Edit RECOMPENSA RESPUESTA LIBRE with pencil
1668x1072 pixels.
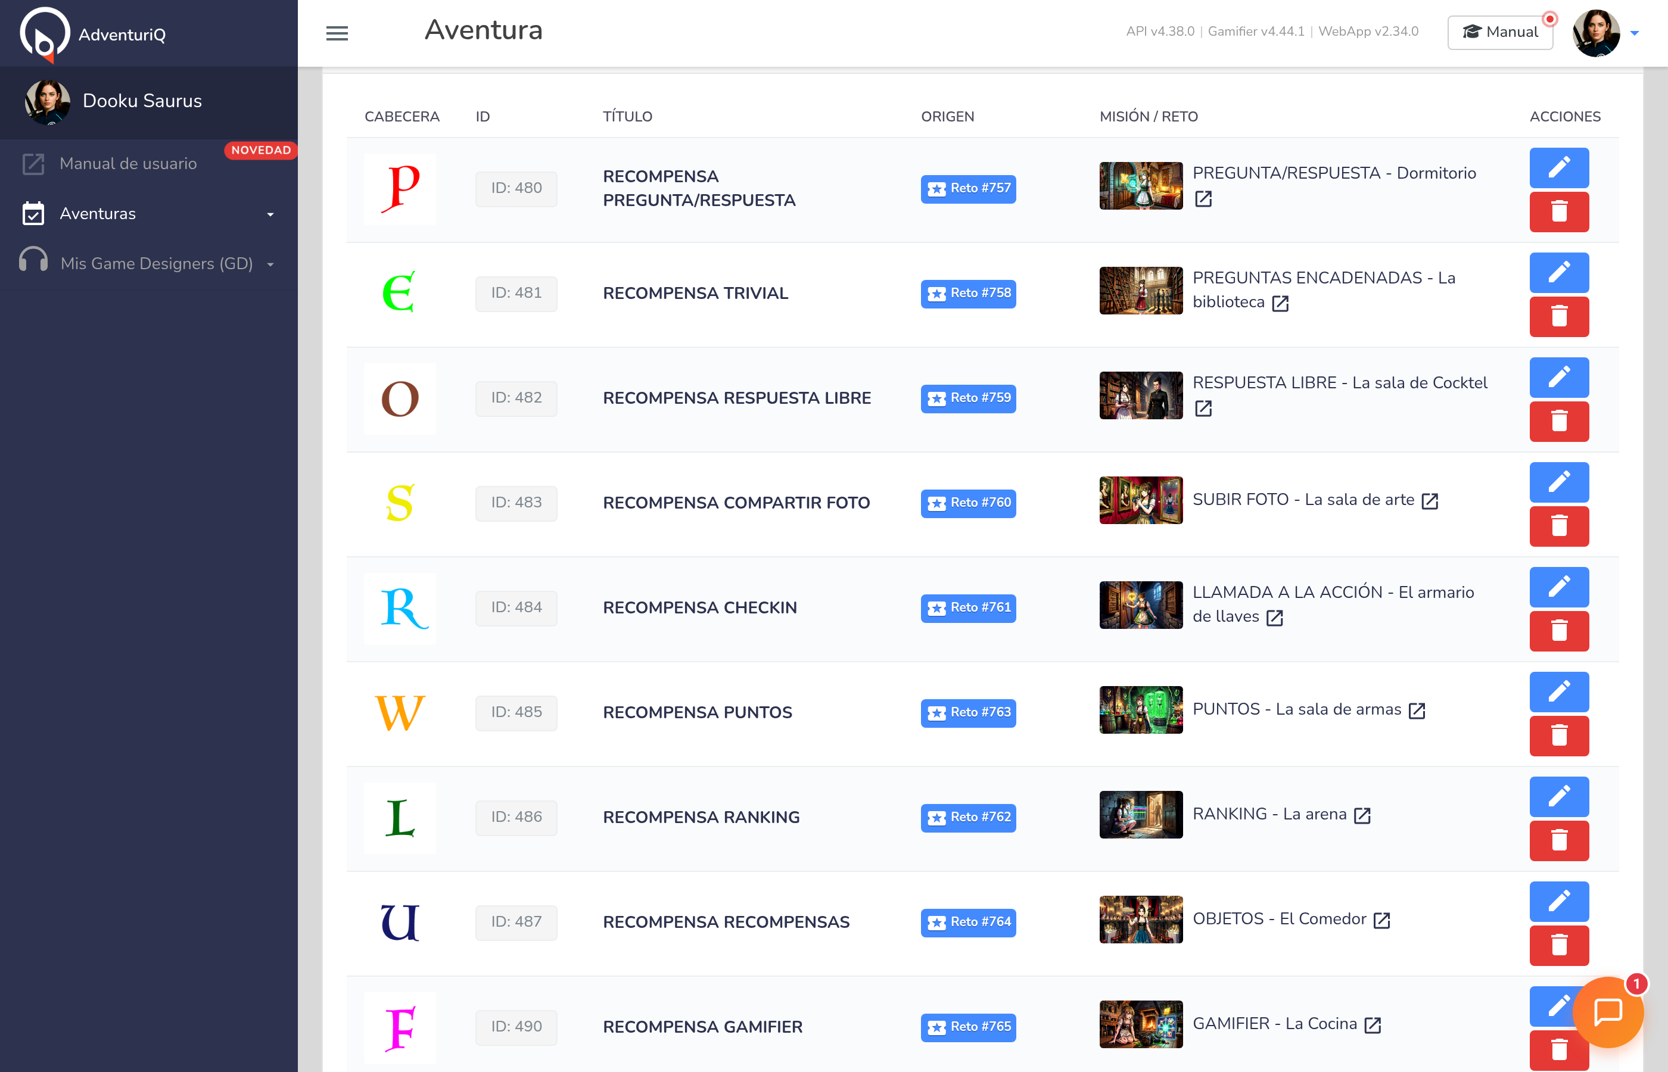1559,378
